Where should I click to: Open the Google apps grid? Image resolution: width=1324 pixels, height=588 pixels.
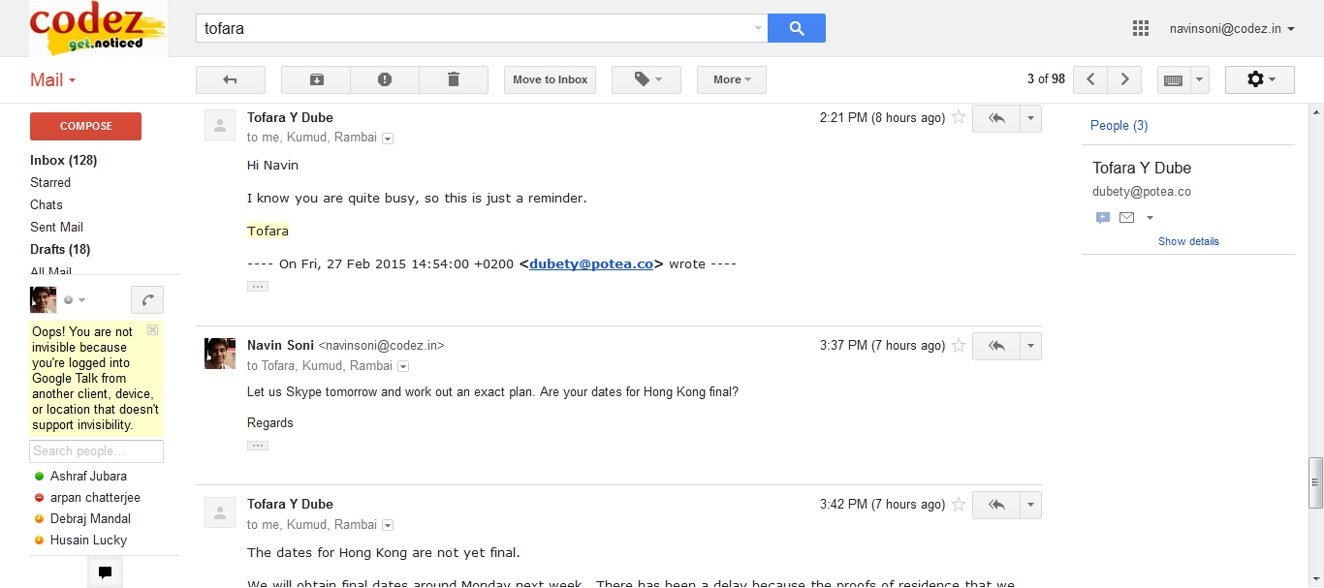[1141, 28]
